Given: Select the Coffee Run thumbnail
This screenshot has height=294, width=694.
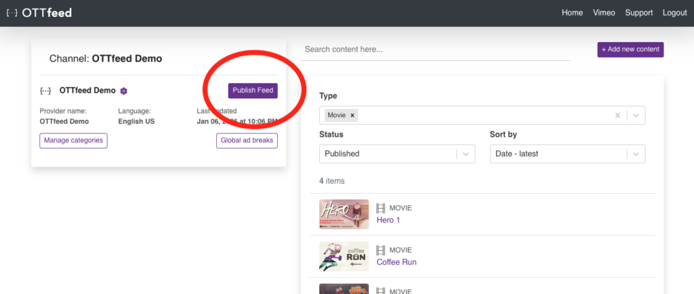Looking at the screenshot, I should [344, 256].
